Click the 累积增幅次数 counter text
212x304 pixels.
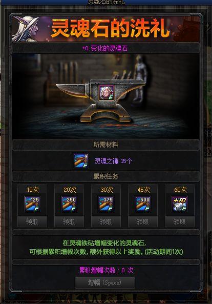(107, 270)
